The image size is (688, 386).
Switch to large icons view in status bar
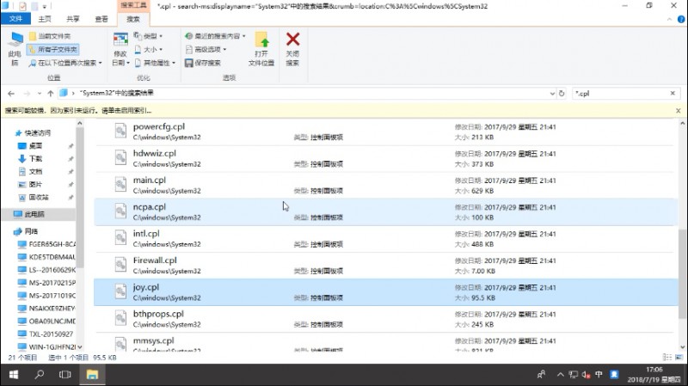(x=679, y=357)
